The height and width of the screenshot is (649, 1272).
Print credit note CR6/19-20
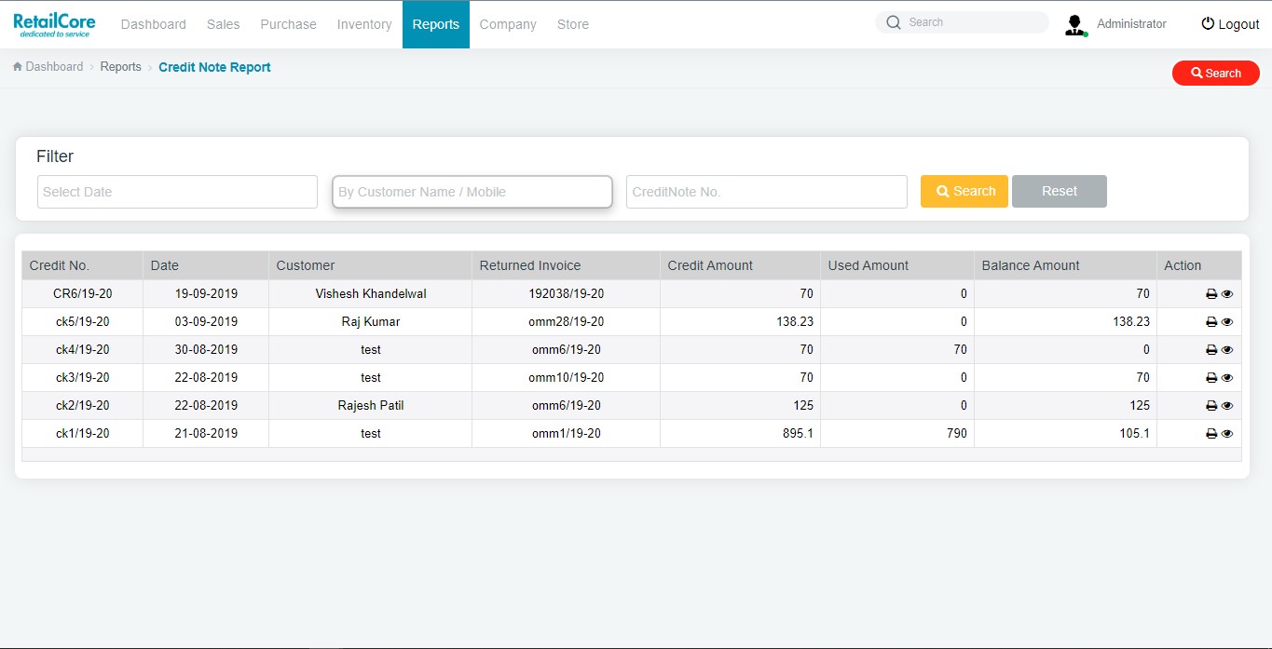click(x=1211, y=294)
